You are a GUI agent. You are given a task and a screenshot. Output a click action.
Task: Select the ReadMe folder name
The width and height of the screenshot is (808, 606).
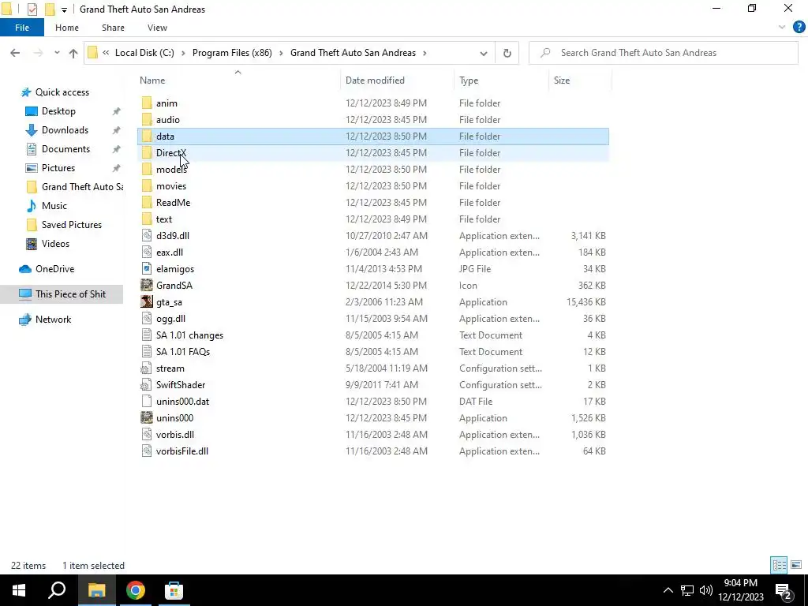[173, 203]
